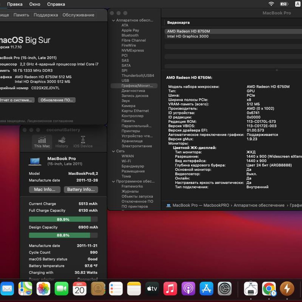Open the App Store in Dock

[206, 288]
